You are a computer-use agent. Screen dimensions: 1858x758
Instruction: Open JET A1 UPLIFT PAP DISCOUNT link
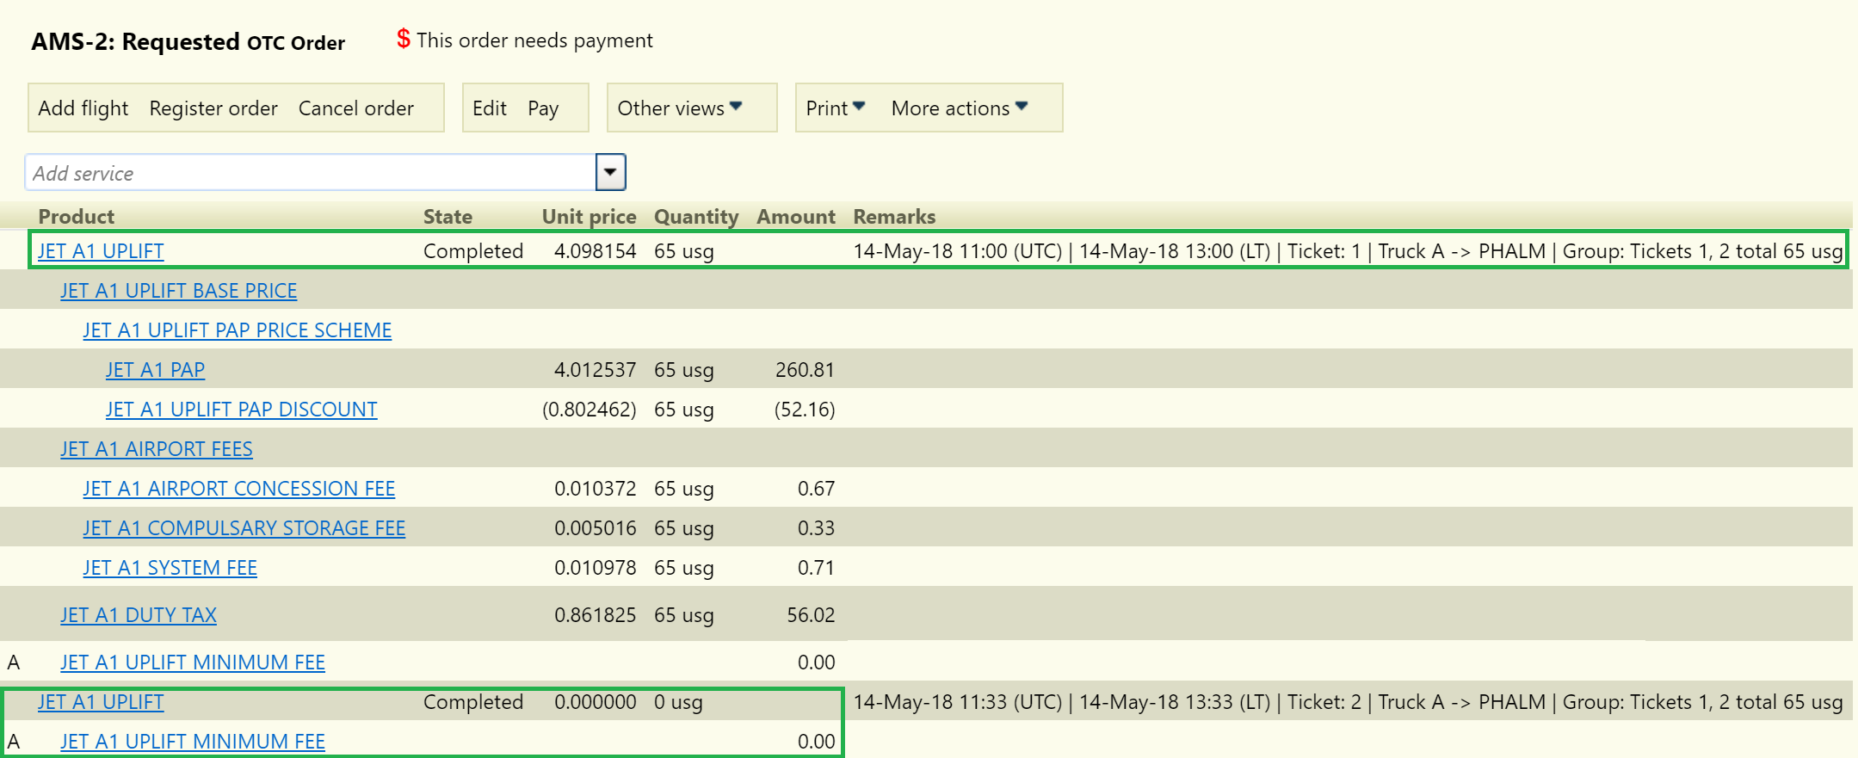tap(242, 410)
